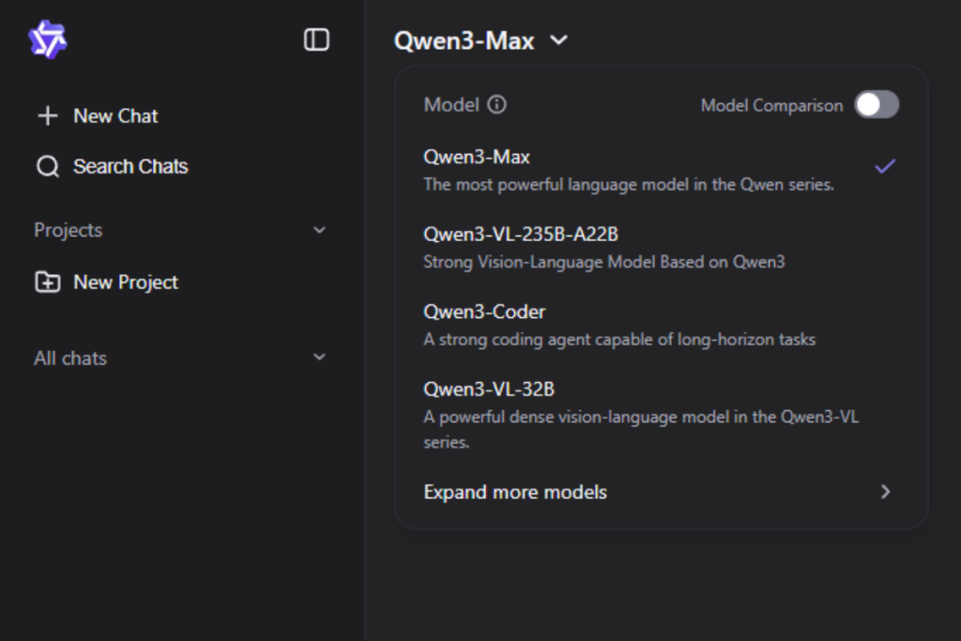Collapse the All chats section chevron
Image resolution: width=961 pixels, height=641 pixels.
[319, 358]
